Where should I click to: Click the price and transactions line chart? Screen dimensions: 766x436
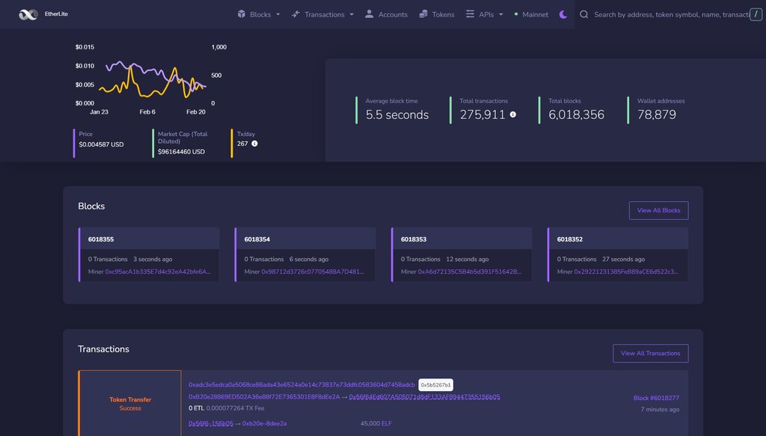pyautogui.click(x=153, y=79)
